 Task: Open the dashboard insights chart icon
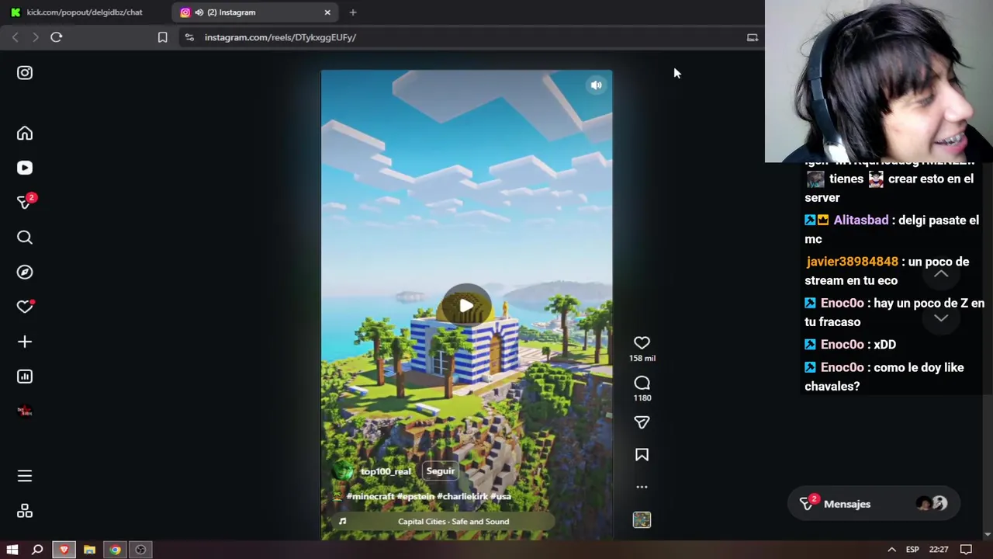click(x=25, y=377)
